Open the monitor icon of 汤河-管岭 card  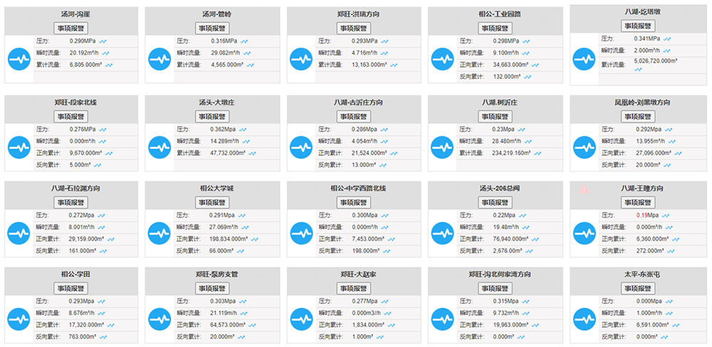[159, 59]
